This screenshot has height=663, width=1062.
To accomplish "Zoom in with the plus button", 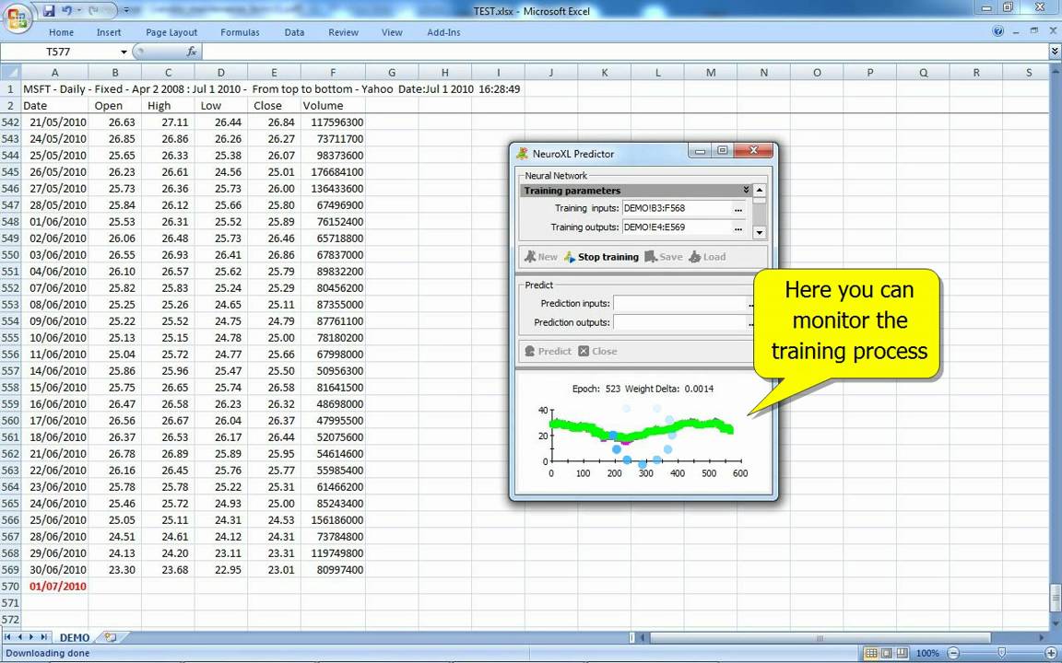I will (x=1051, y=654).
